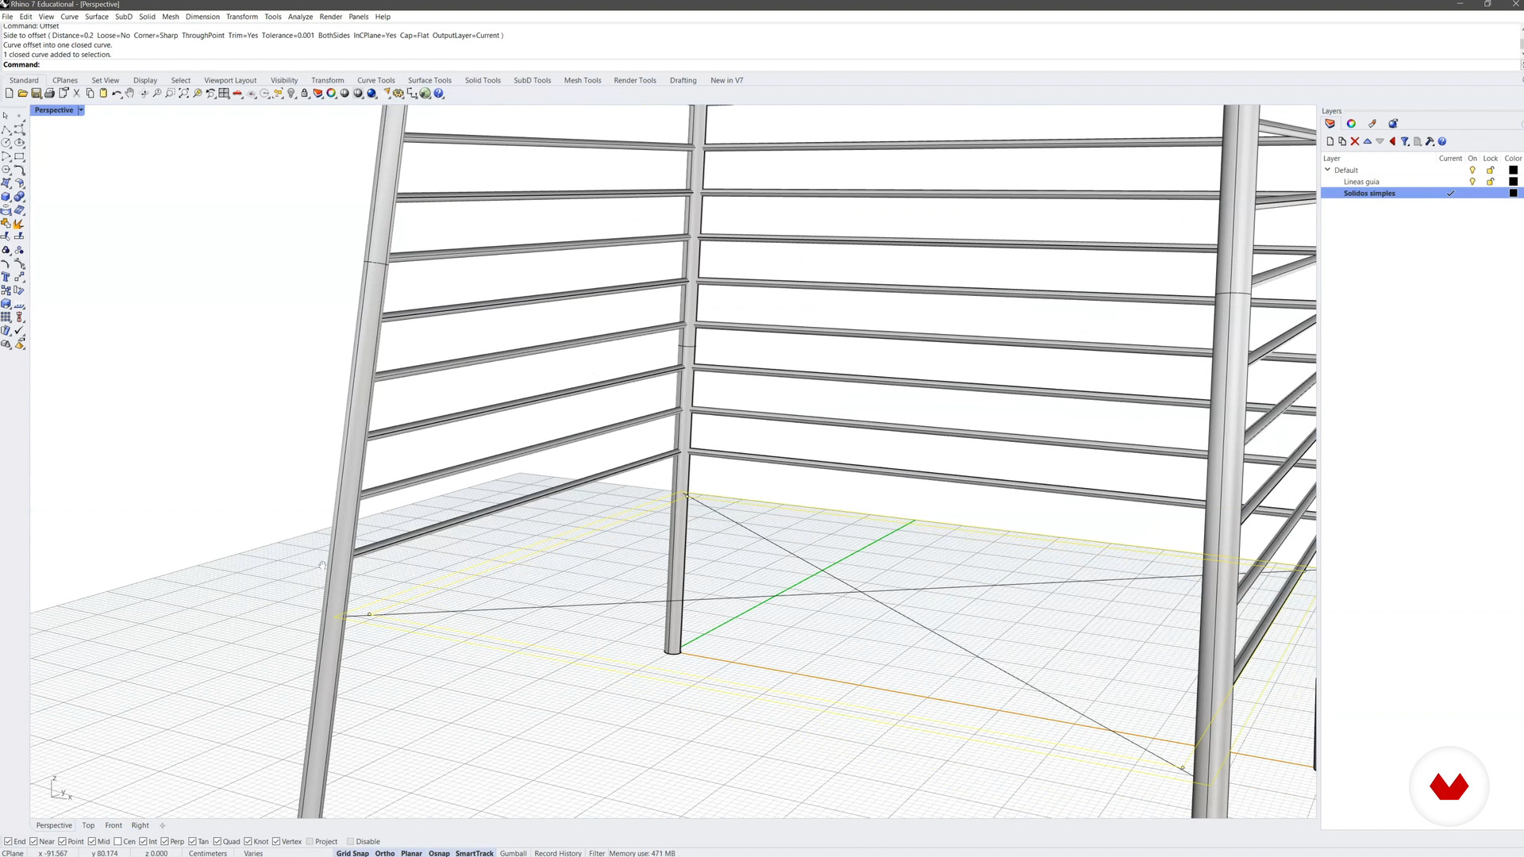This screenshot has height=857, width=1524.
Task: Open layer Tools hammer icon
Action: pyautogui.click(x=1430, y=141)
